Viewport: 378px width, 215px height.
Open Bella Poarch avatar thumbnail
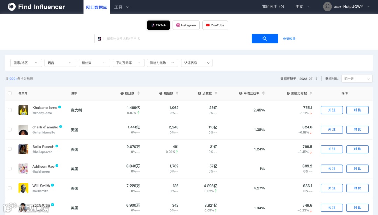[x=23, y=149]
